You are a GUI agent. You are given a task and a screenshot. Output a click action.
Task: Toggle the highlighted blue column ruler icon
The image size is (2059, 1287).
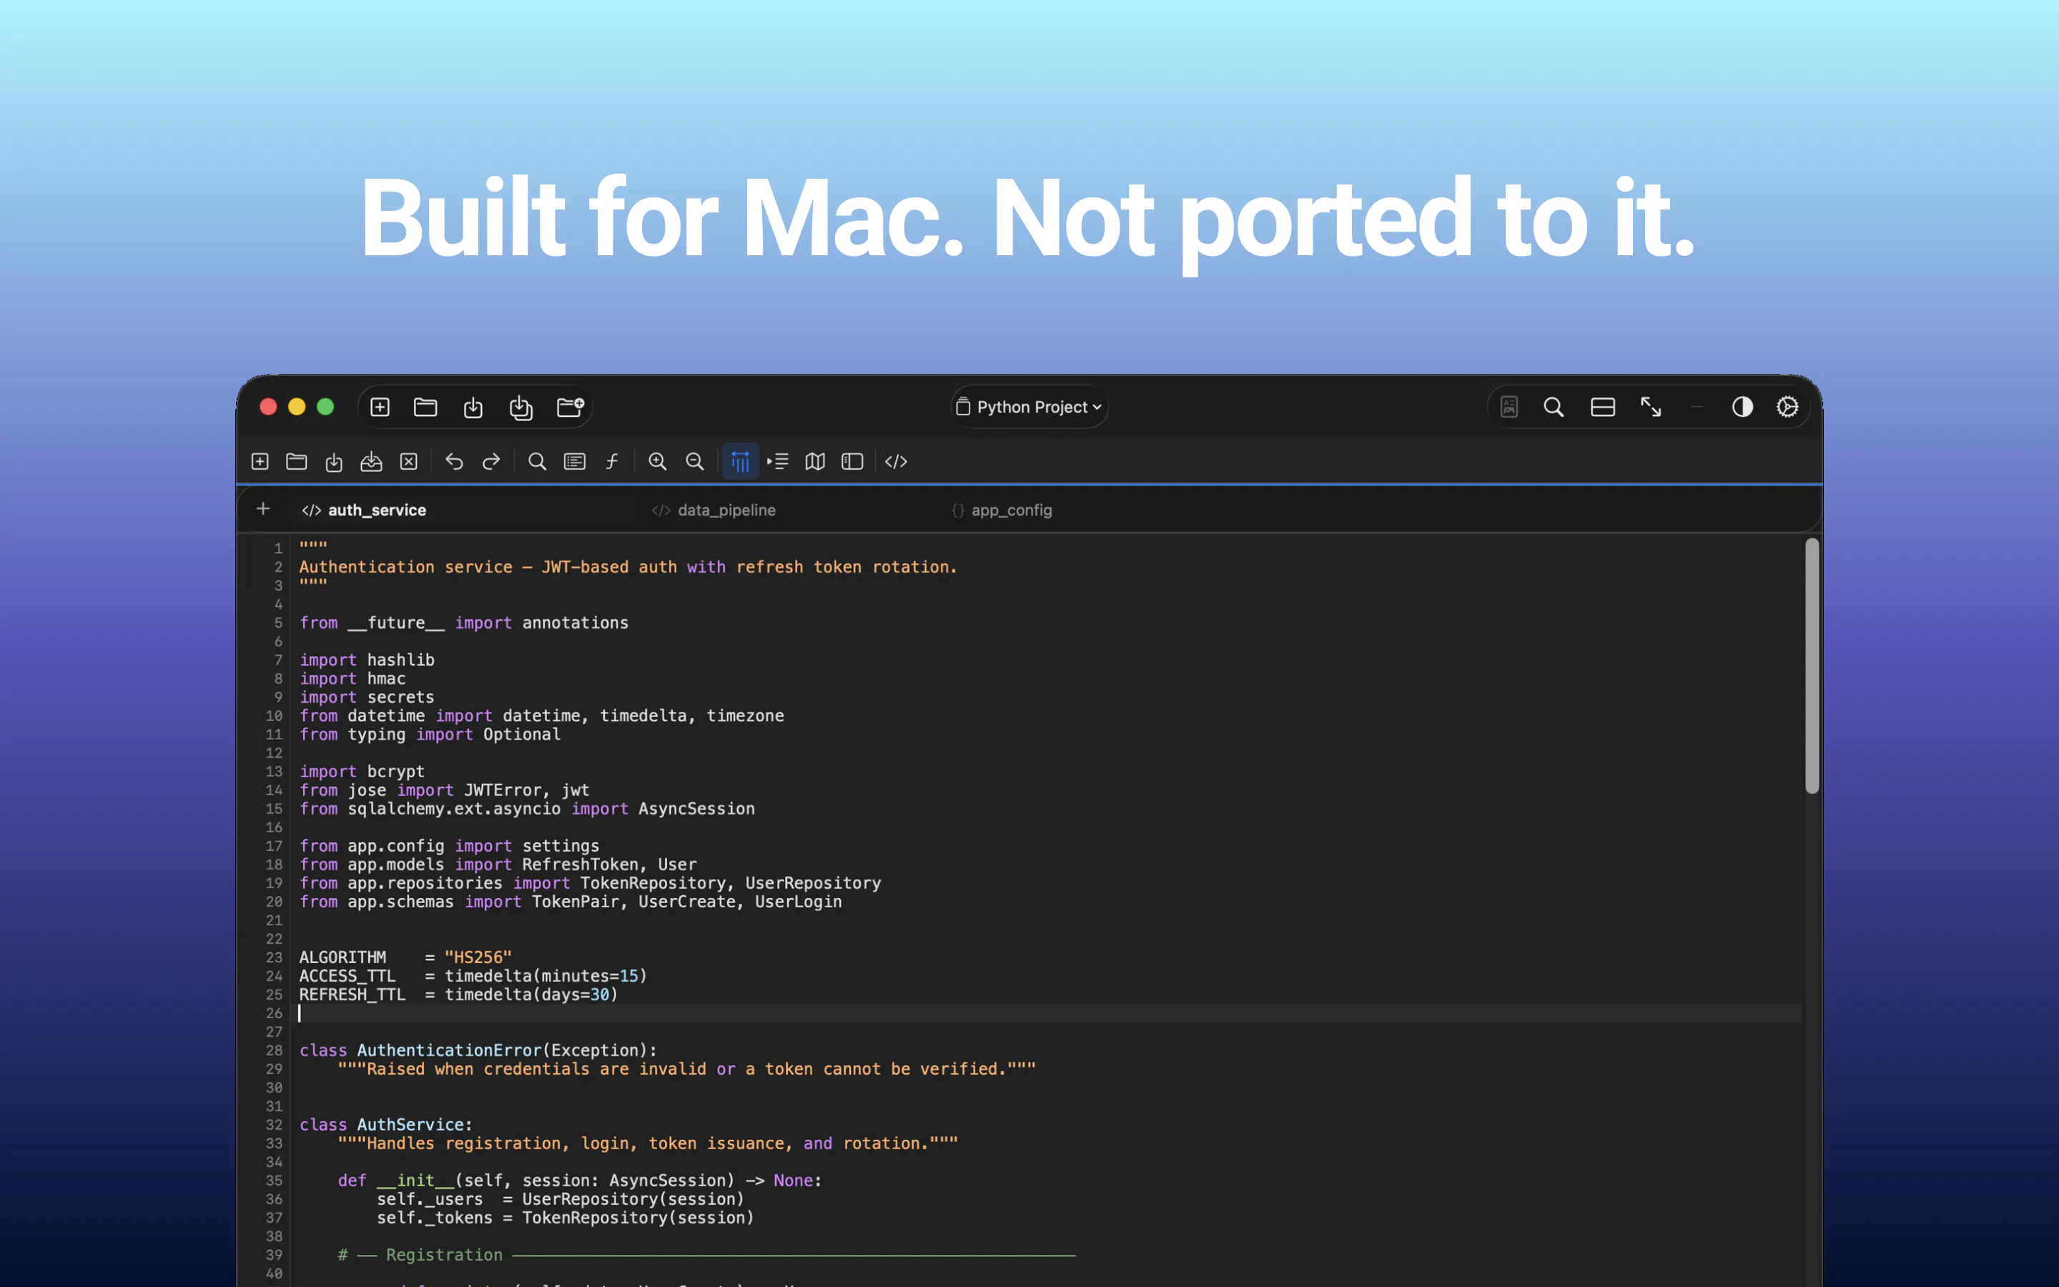[x=740, y=461]
